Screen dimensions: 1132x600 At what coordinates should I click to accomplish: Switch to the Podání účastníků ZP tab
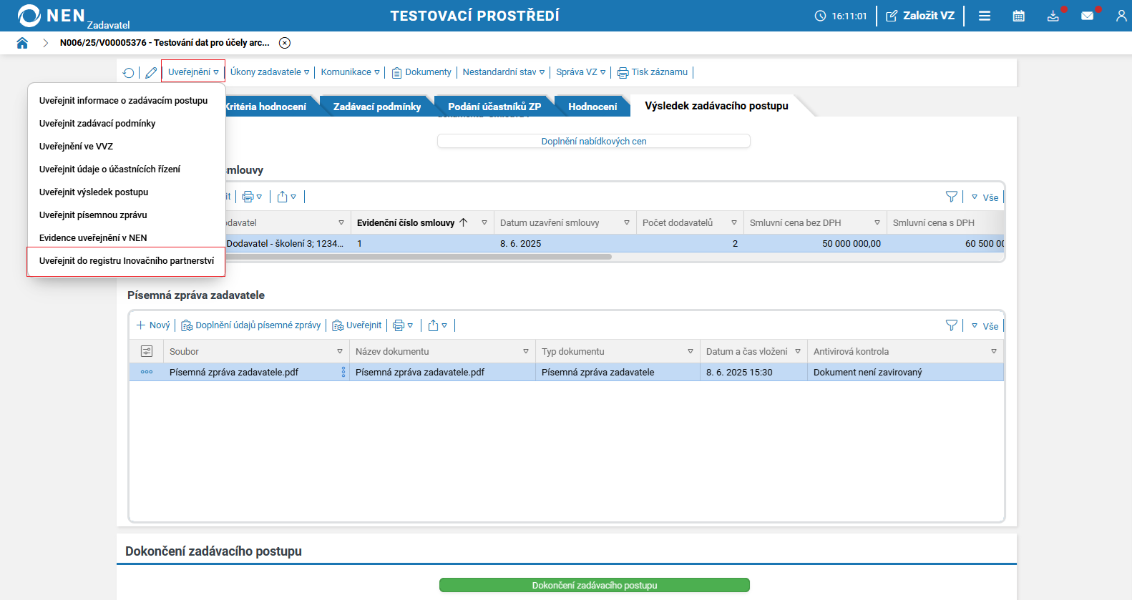494,107
